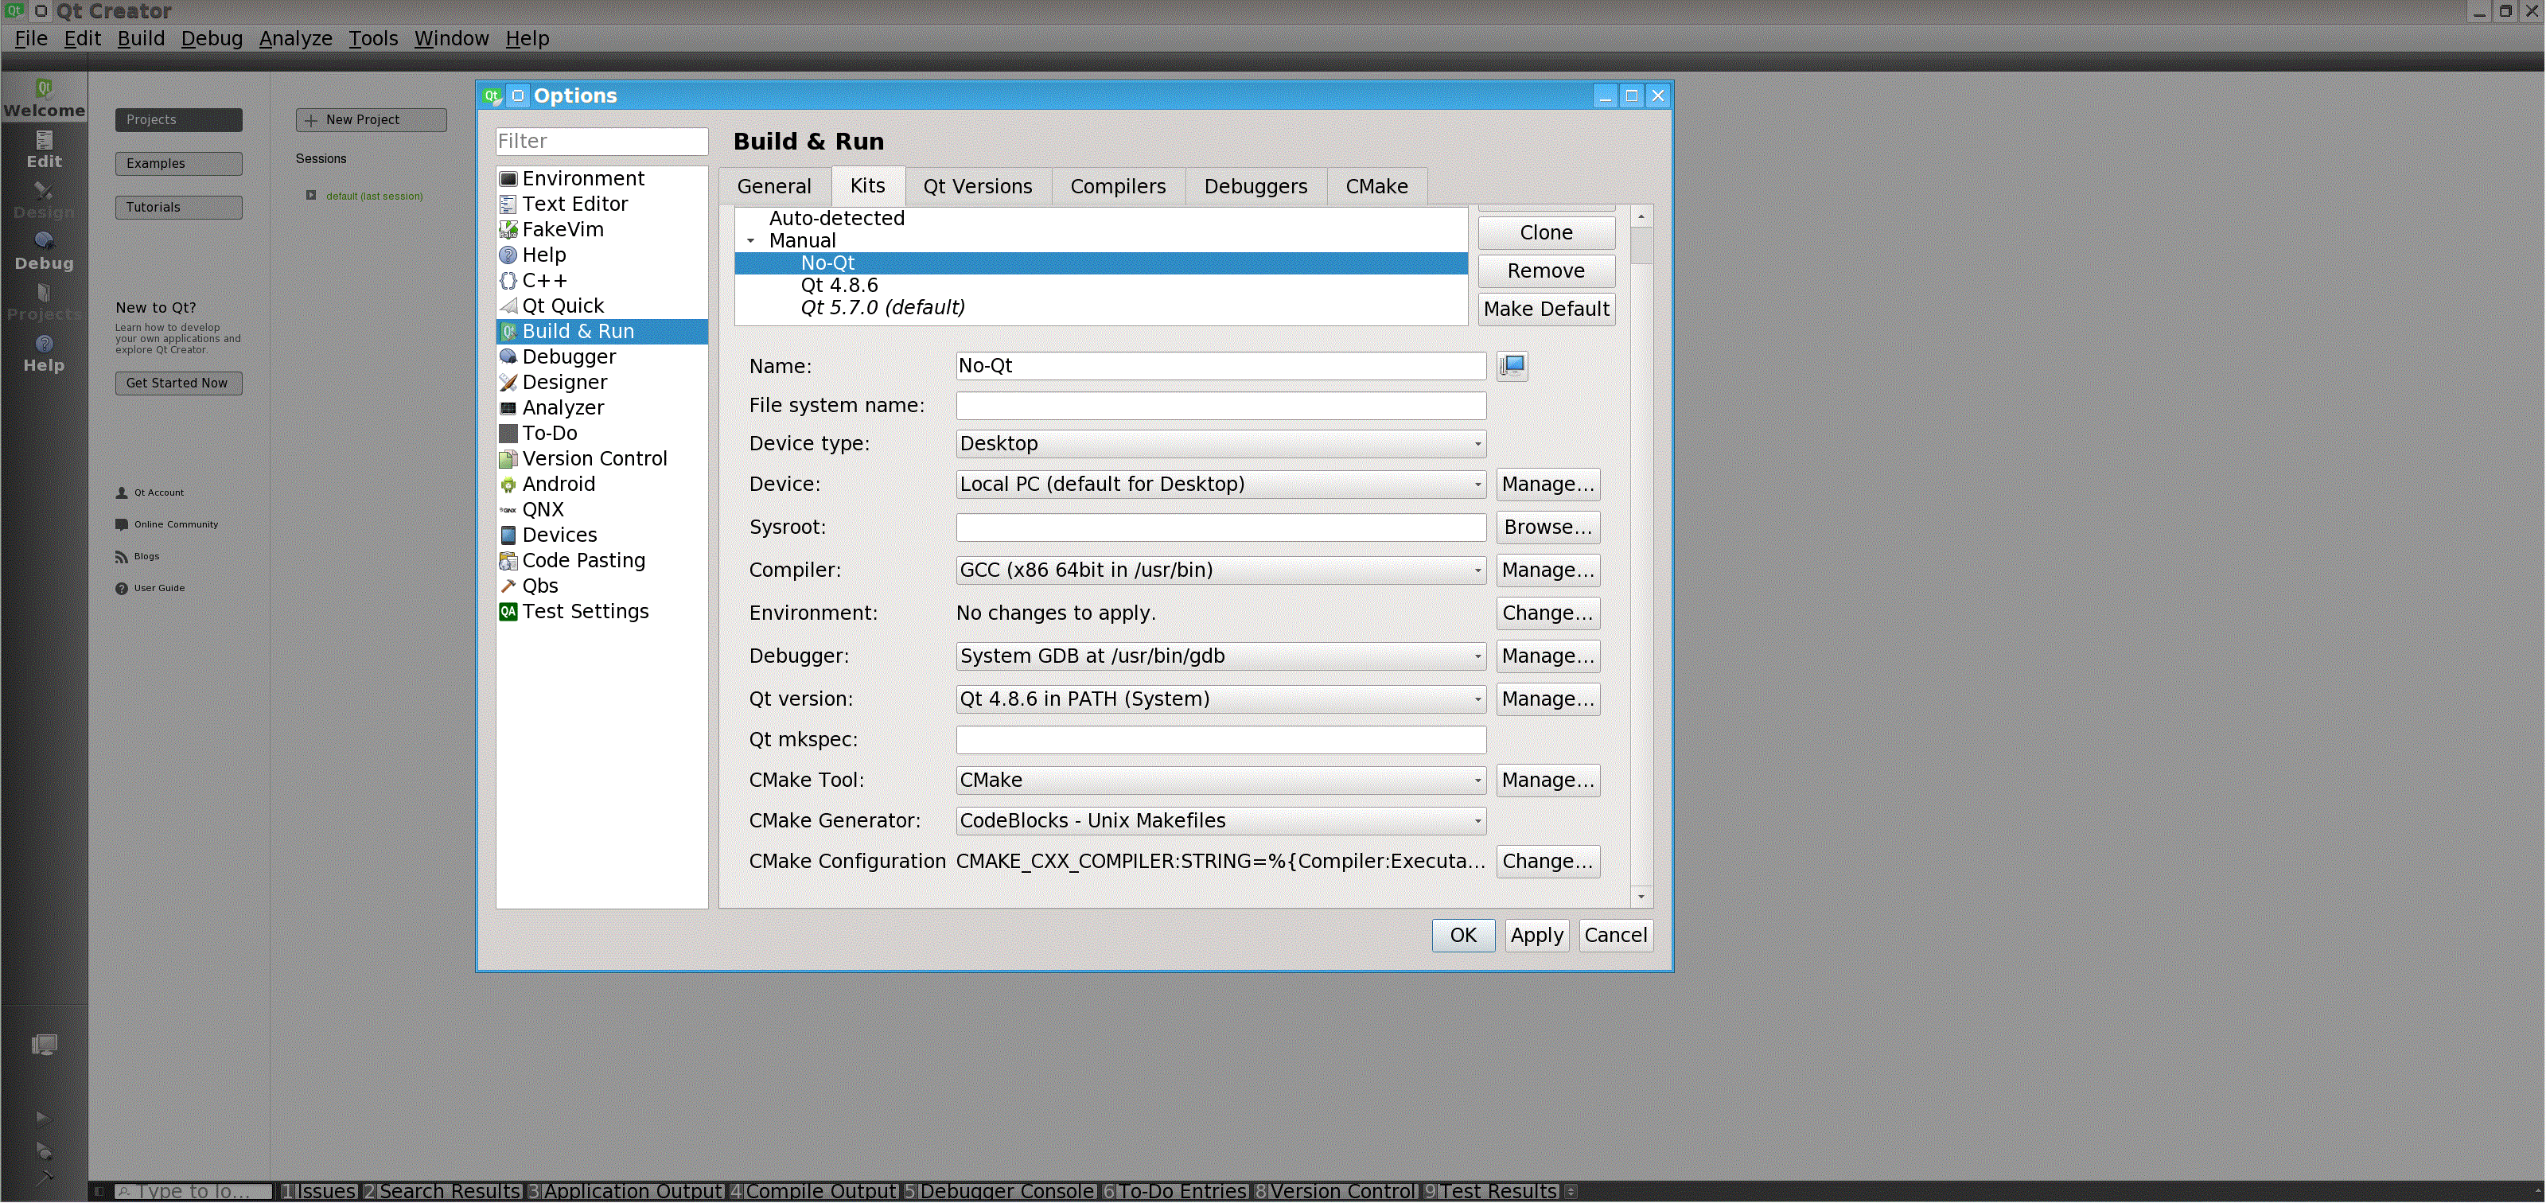Viewport: 2546px width, 1203px height.
Task: Click the Apply button
Action: (1537, 936)
